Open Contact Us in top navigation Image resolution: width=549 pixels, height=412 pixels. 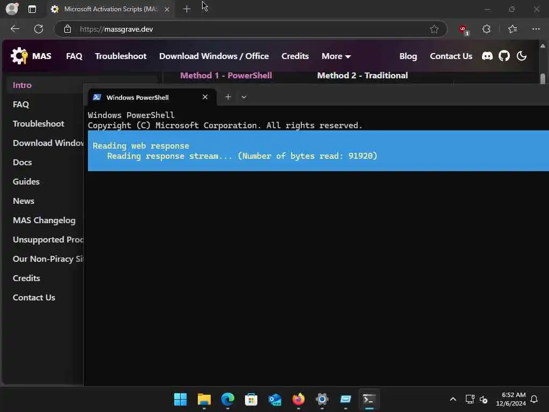coord(451,56)
